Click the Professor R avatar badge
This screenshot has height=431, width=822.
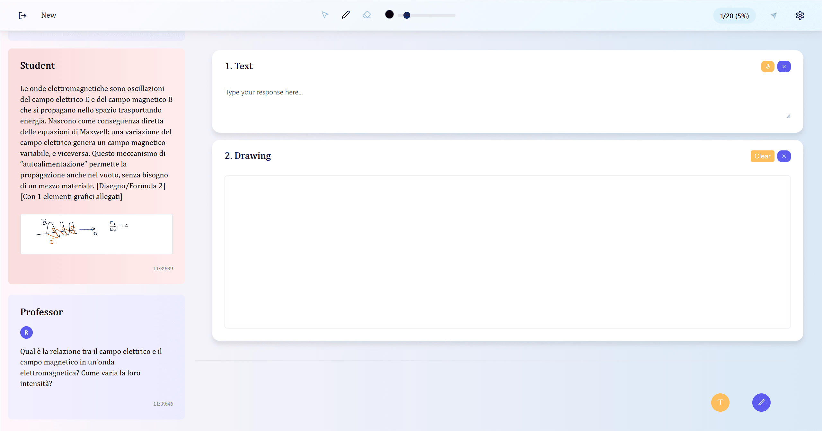point(26,332)
